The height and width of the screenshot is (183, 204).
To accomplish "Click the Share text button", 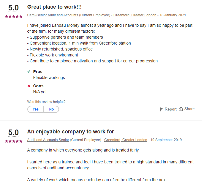I will pyautogui.click(x=189, y=109).
